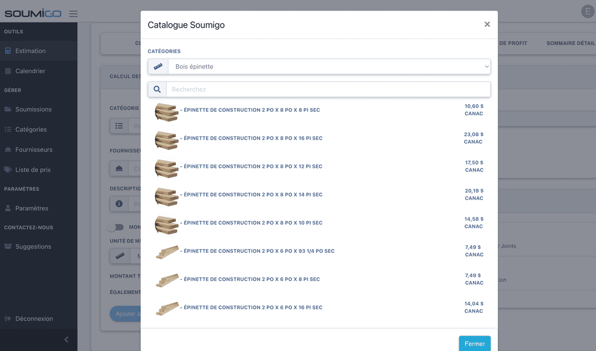Click the hamburger menu icon beside the logo

[73, 14]
